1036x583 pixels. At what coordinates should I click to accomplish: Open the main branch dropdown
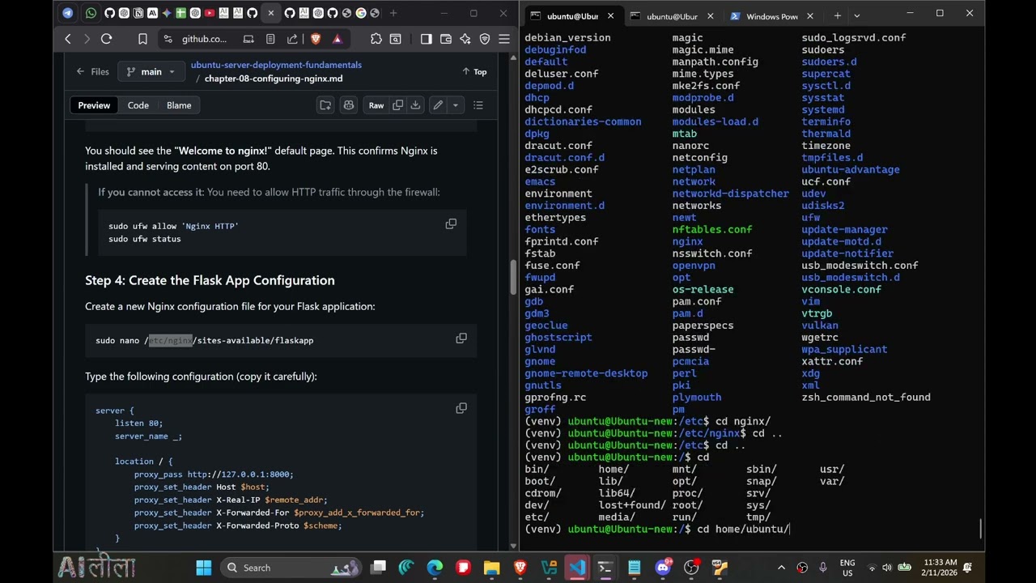[x=151, y=71]
